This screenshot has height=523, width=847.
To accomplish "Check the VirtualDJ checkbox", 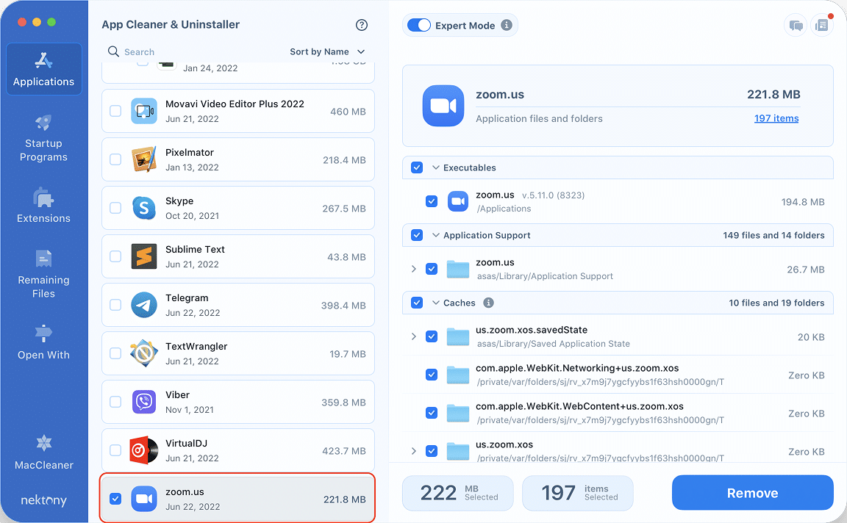I will point(115,450).
